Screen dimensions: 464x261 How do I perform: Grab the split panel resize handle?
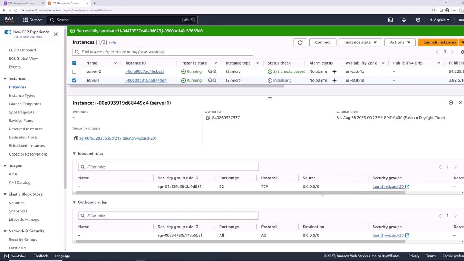coord(270,98)
